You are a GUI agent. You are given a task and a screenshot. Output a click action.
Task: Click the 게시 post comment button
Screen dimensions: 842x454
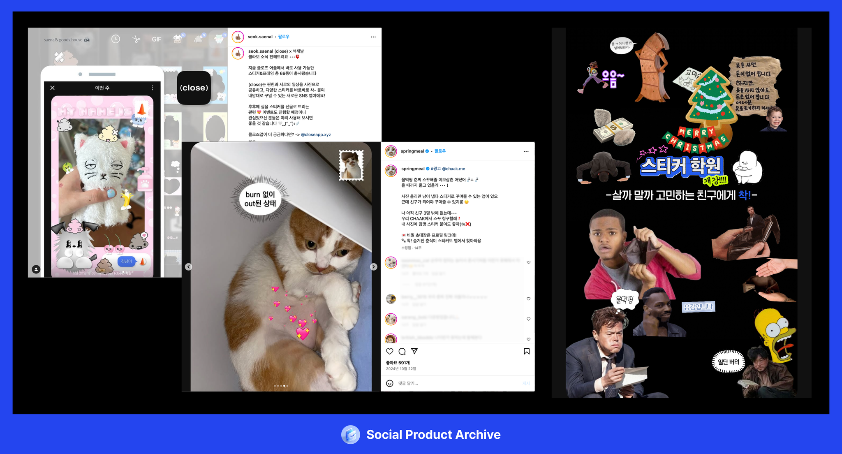[526, 383]
